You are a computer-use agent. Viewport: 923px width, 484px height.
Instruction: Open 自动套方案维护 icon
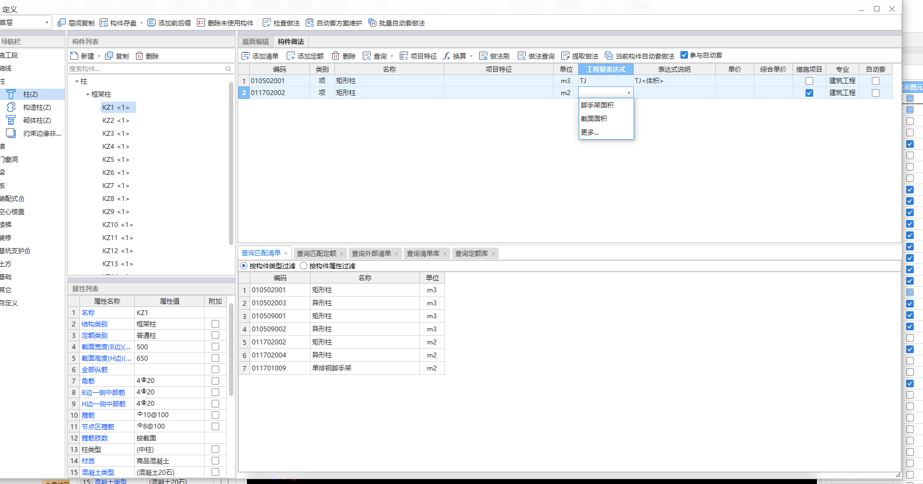tap(310, 23)
